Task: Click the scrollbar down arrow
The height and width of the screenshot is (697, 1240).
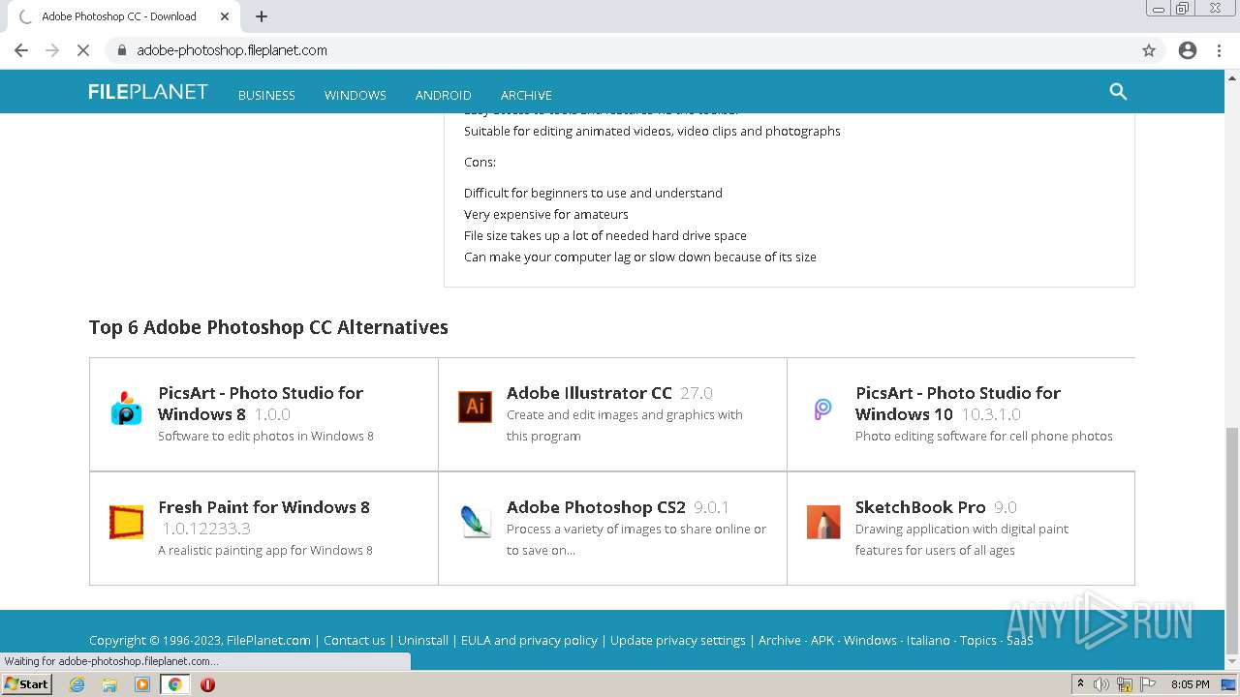Action: click(x=1232, y=663)
